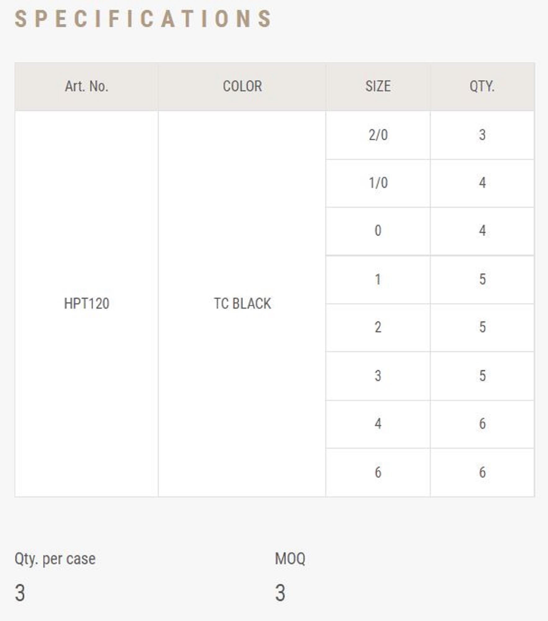Click the Qty. per case label

pyautogui.click(x=55, y=559)
